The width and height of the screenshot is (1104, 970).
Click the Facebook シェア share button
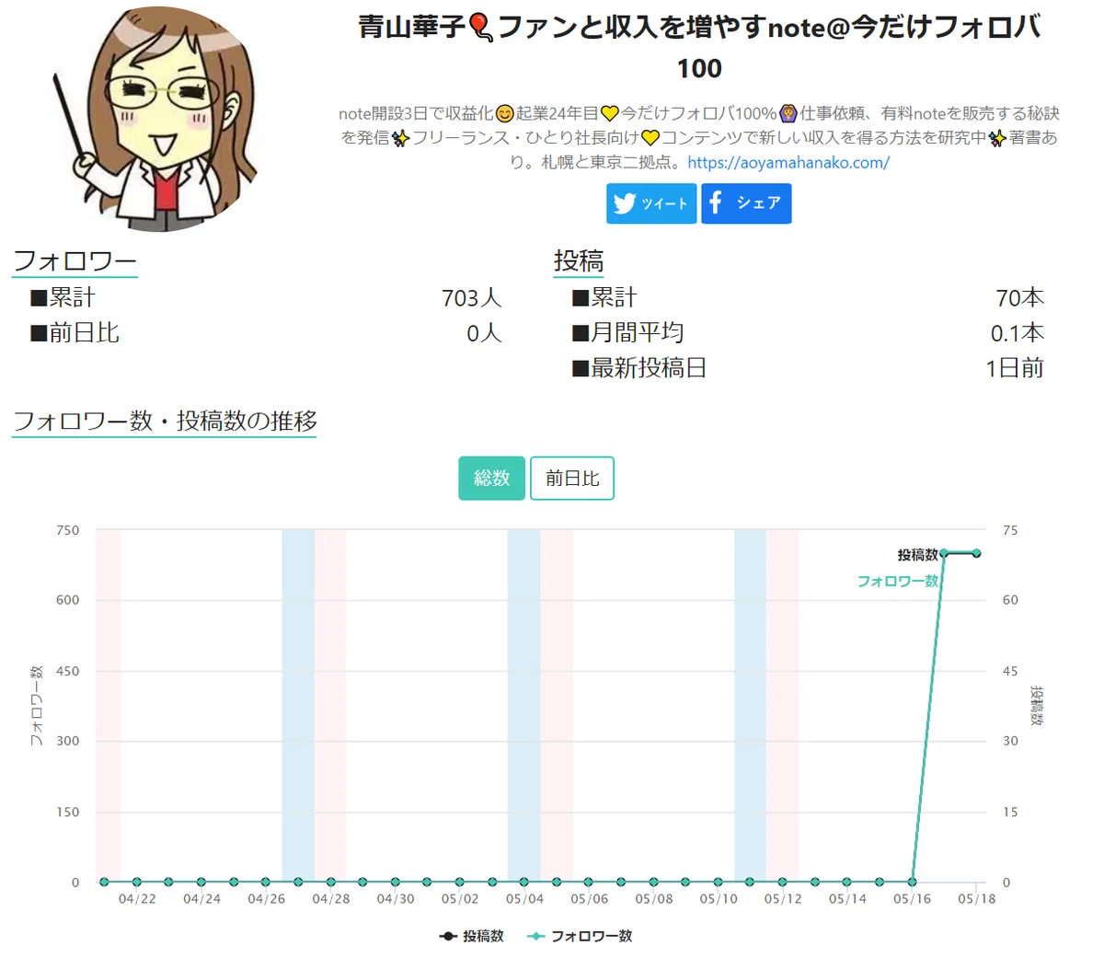pyautogui.click(x=746, y=203)
